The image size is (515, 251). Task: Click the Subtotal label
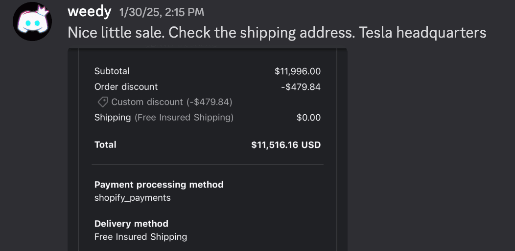coord(112,71)
